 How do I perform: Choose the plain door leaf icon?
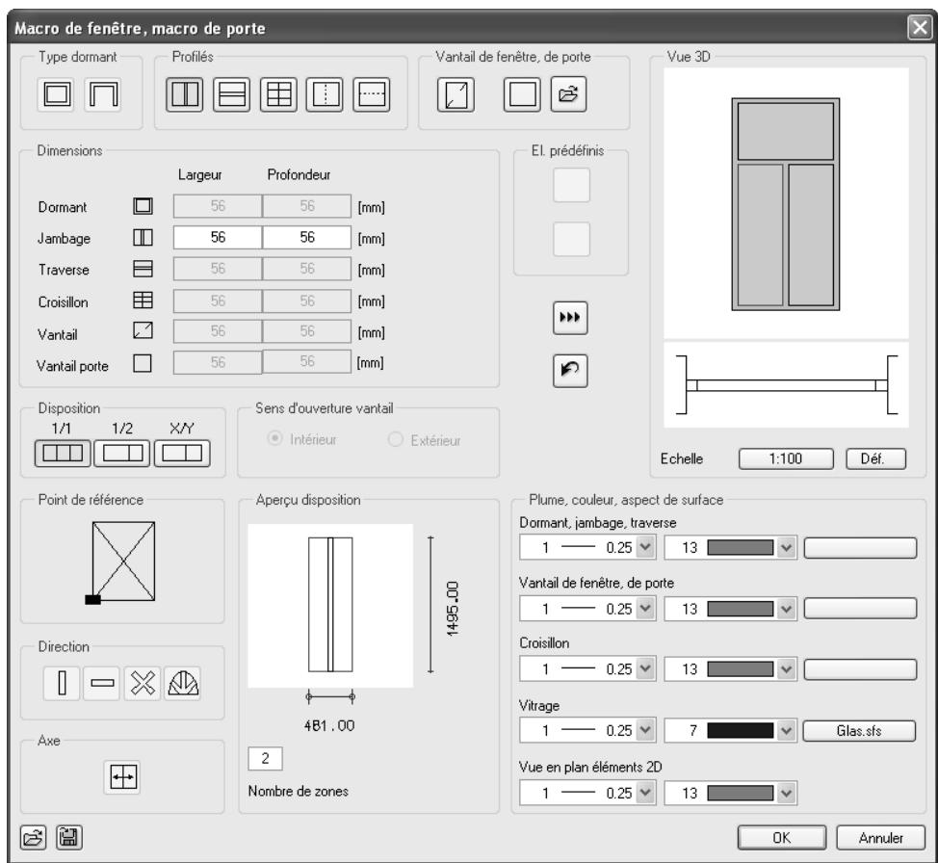[522, 94]
